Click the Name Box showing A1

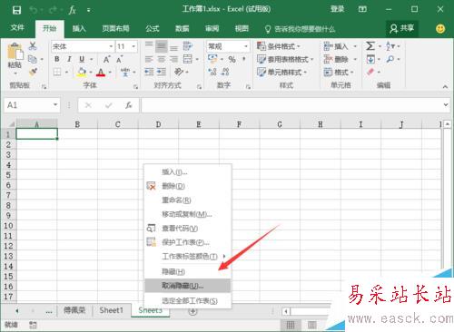pyautogui.click(x=32, y=105)
